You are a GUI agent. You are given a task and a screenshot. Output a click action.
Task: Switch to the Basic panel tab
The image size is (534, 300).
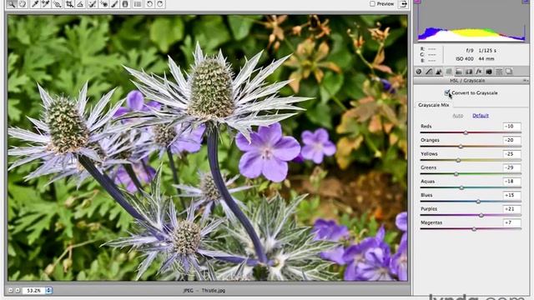(419, 72)
